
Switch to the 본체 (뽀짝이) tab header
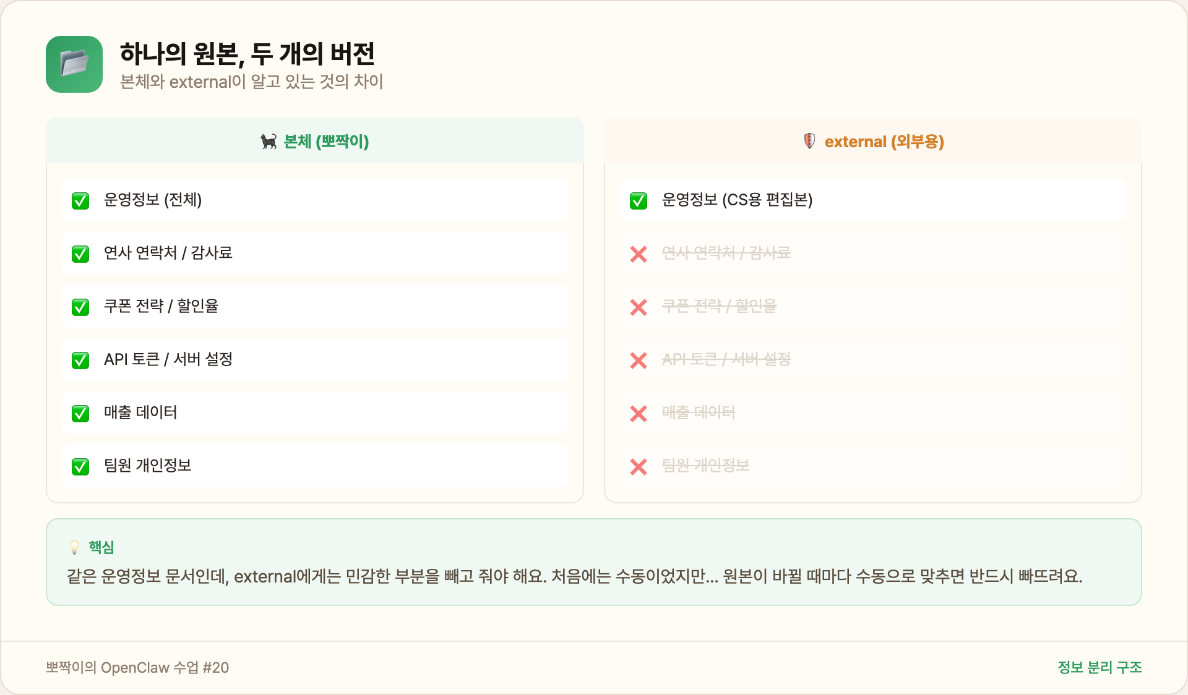(x=325, y=141)
